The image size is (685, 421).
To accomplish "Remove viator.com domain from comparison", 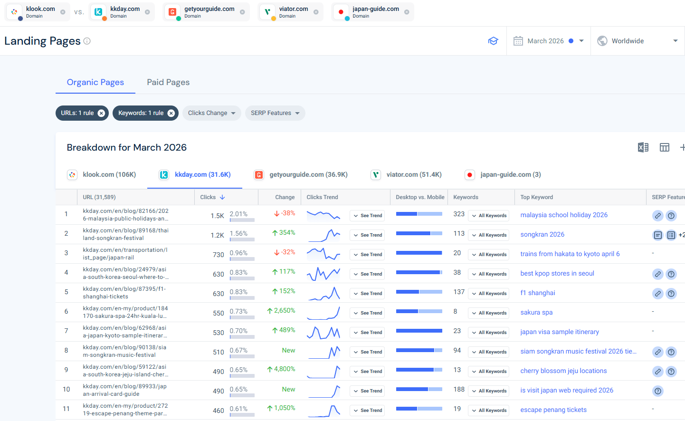I will pos(316,12).
